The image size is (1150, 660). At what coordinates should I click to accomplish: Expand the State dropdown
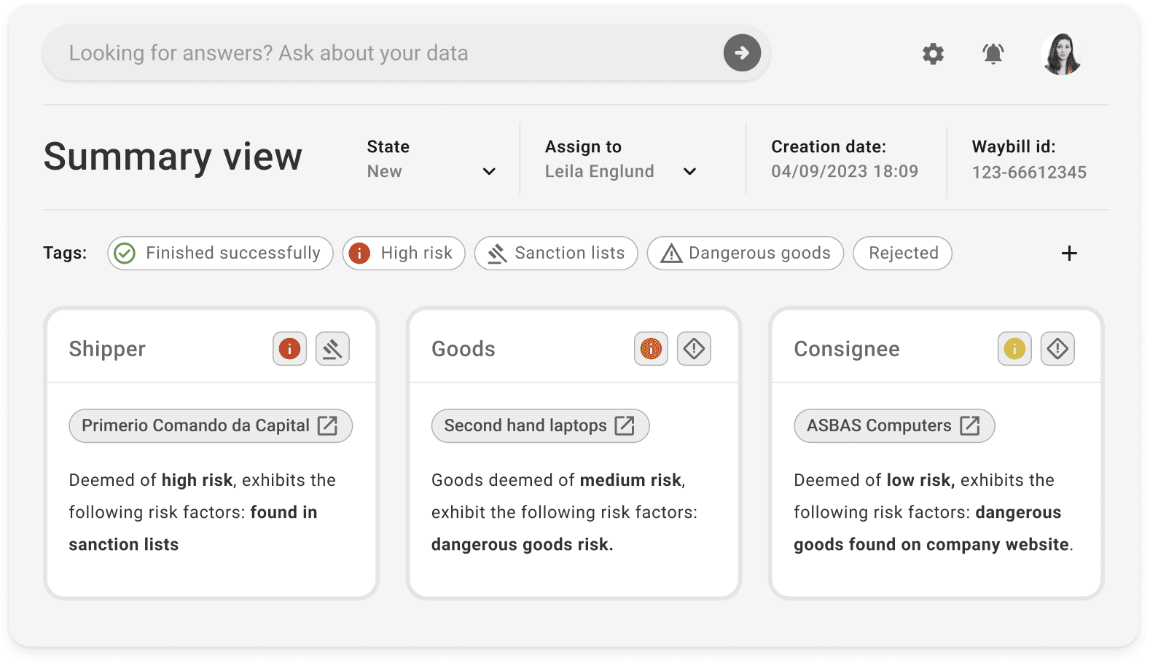click(x=489, y=172)
